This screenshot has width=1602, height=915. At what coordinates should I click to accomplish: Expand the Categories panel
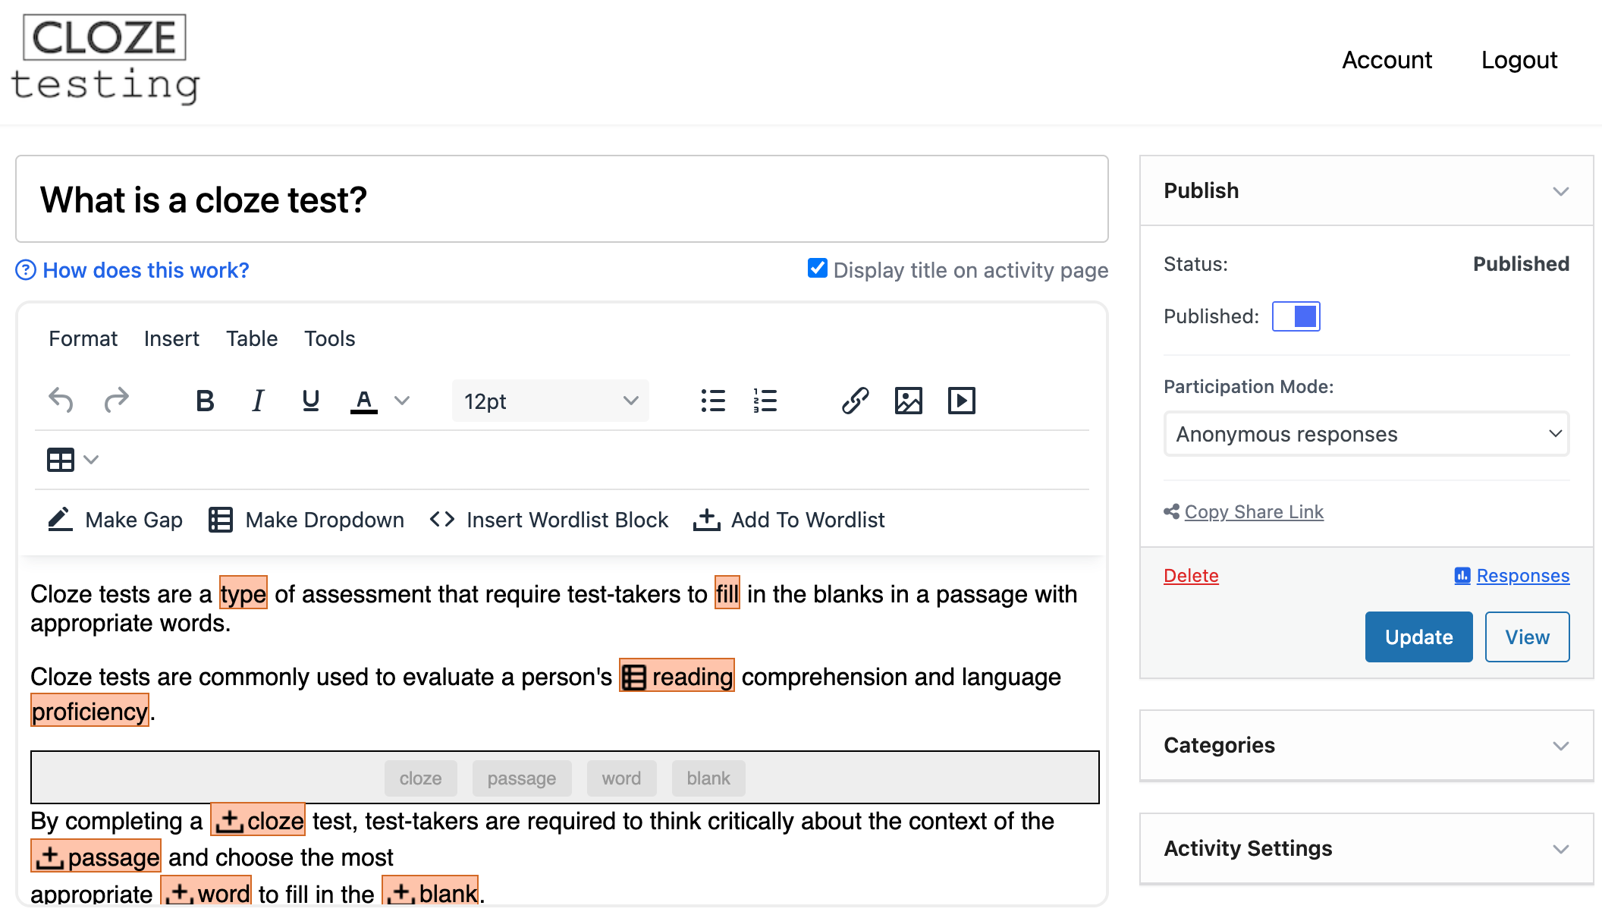[1366, 745]
